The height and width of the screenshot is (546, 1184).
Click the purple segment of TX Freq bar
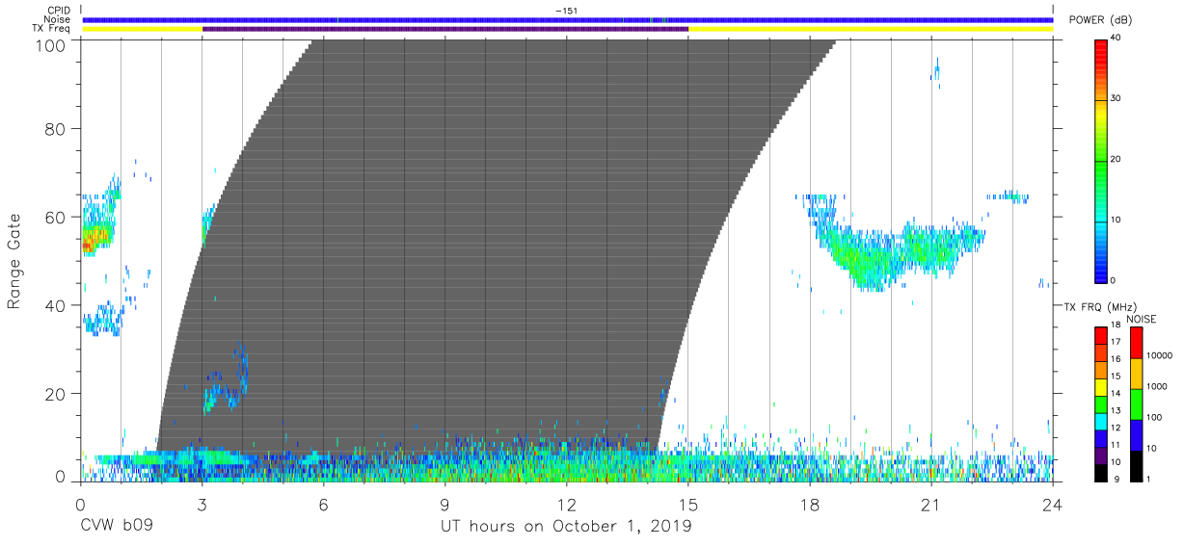(x=445, y=29)
